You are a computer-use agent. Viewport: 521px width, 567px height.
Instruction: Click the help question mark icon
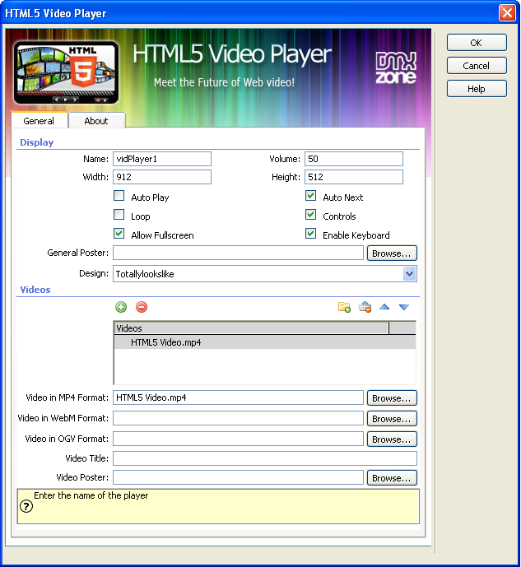coord(26,506)
